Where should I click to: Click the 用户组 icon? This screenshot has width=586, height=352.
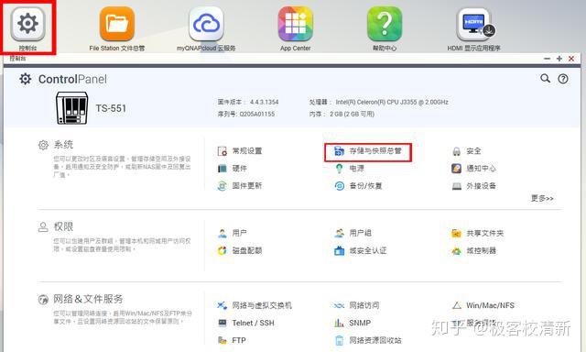(340, 233)
